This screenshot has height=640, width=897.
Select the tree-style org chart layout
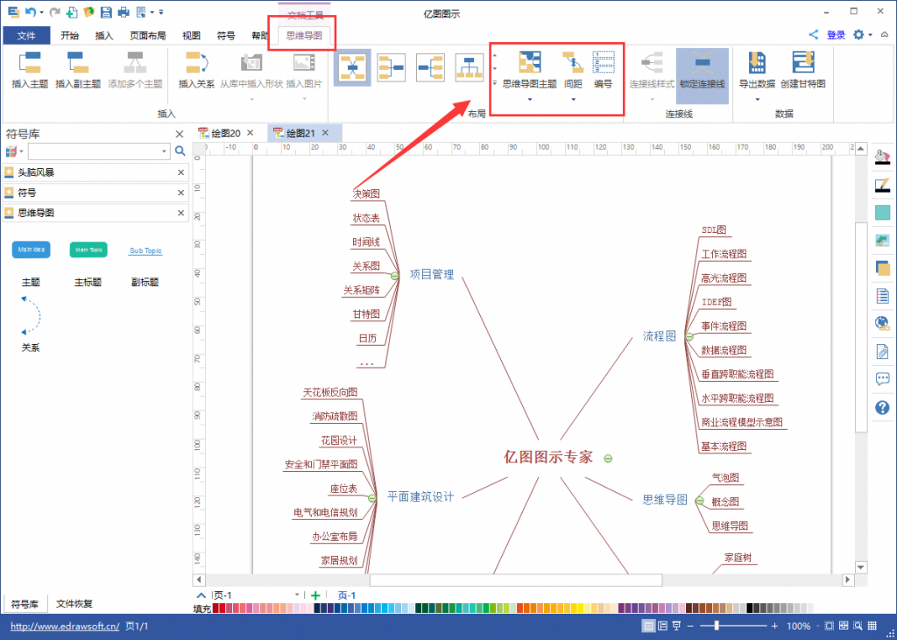tap(470, 67)
